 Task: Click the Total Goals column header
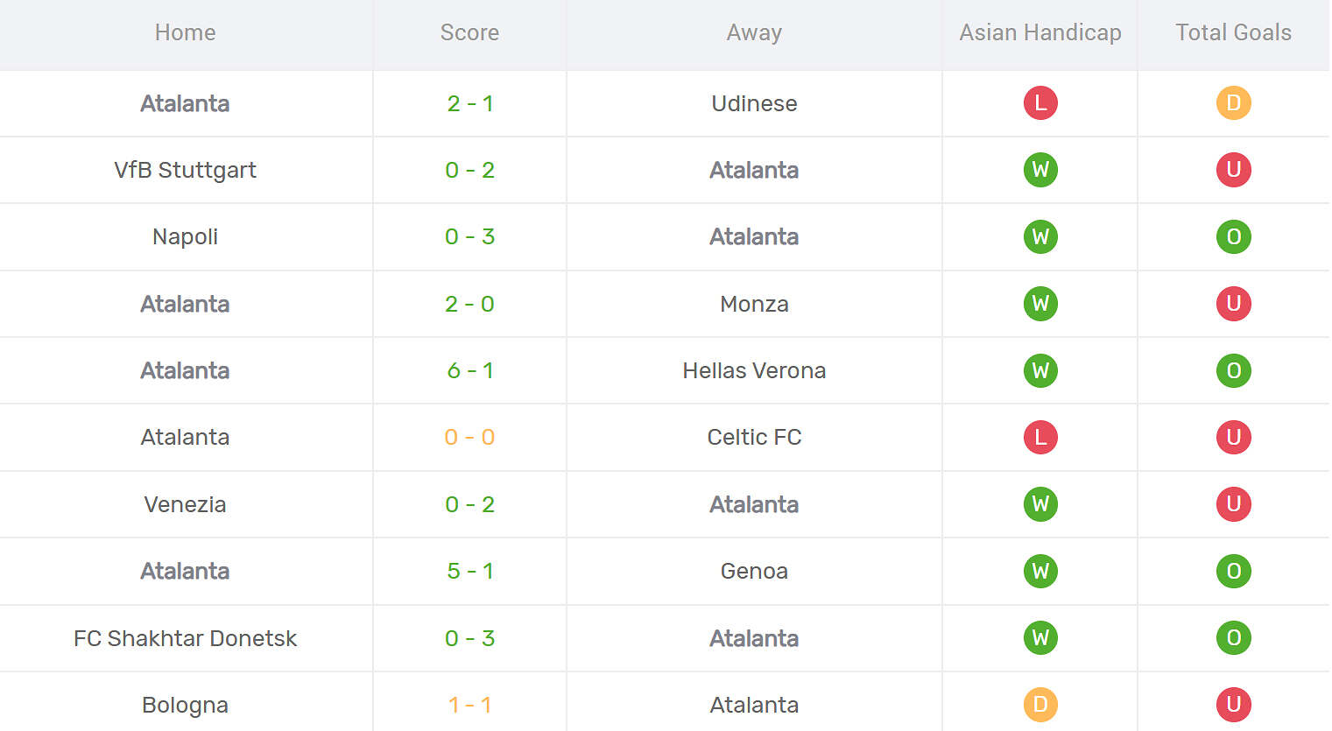click(1233, 32)
